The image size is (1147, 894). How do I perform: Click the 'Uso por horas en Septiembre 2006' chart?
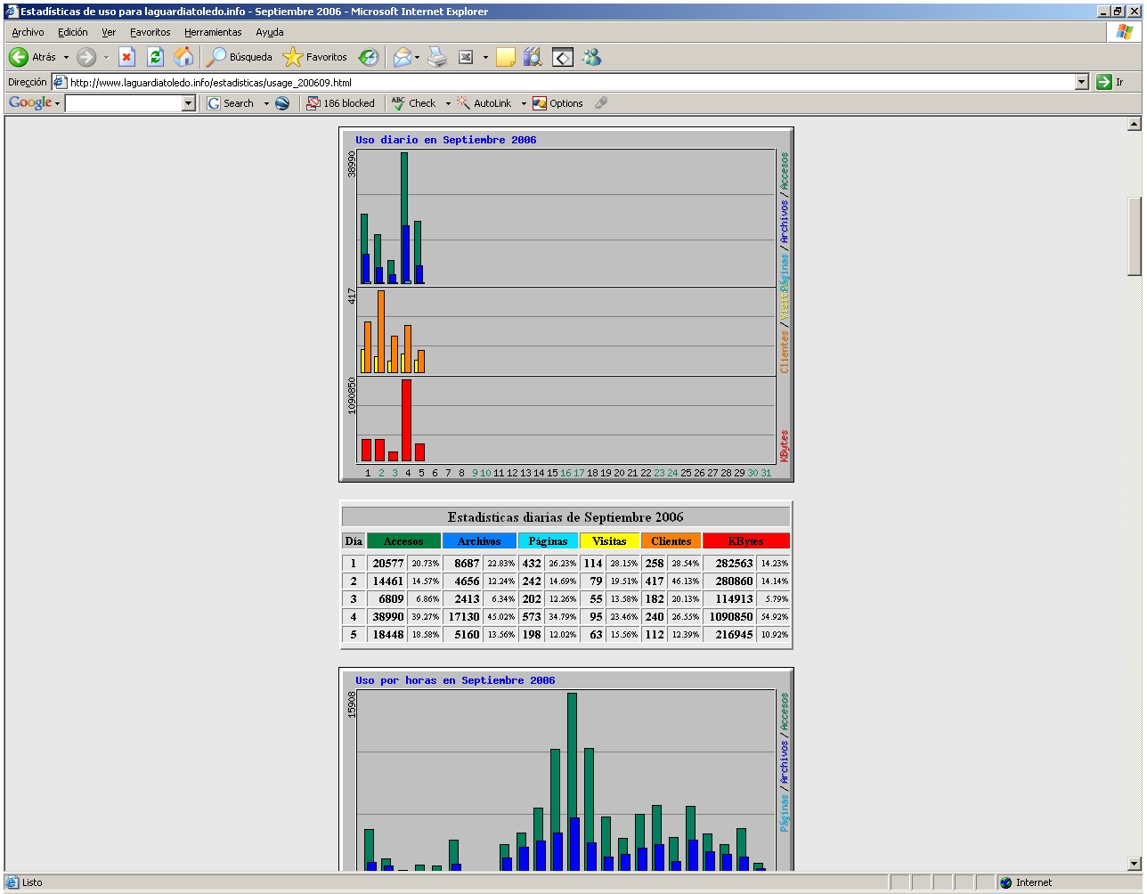(566, 768)
